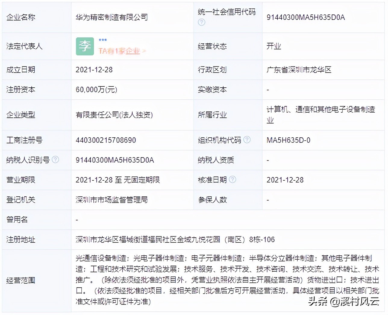Open the company name 华为精密制造有限公司
This screenshot has height=315, width=388.
click(112, 17)
